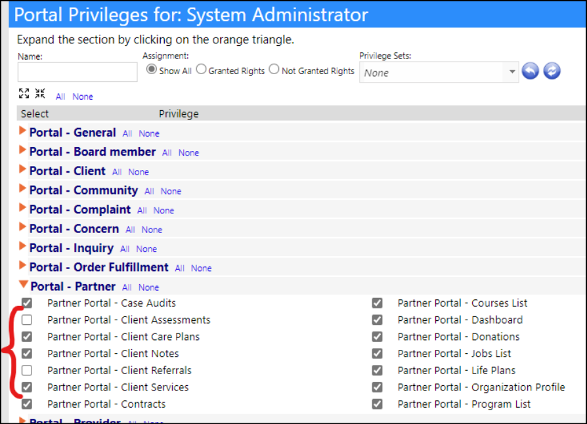Click None link for Portal - Board member
The width and height of the screenshot is (587, 424).
[x=188, y=153]
